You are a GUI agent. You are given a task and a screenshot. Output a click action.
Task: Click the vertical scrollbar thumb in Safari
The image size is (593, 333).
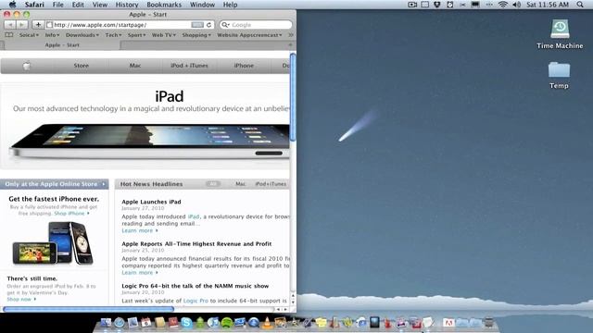pos(293,98)
